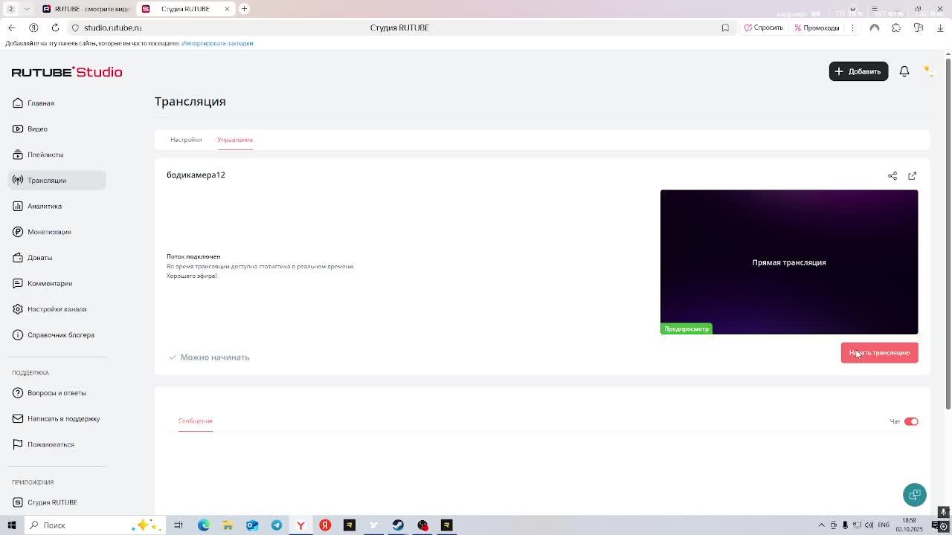Switch to Управление tab

235,140
